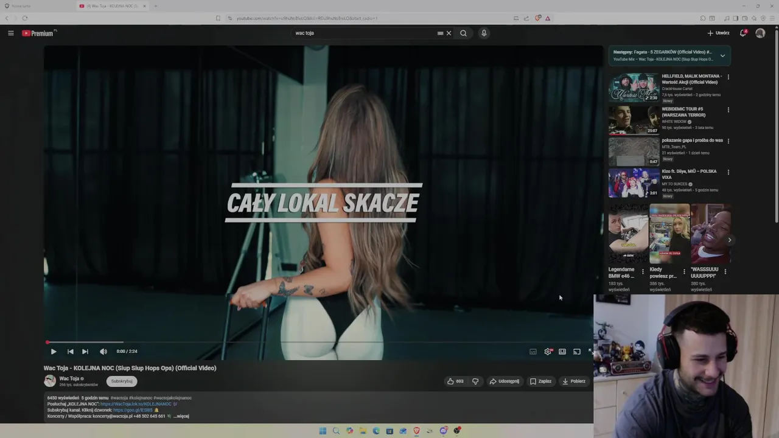Download the video with Pobierz
This screenshot has height=438, width=779.
pos(574,381)
